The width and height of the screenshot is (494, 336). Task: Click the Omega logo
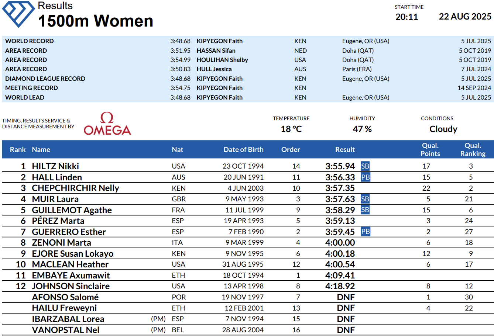coord(107,124)
